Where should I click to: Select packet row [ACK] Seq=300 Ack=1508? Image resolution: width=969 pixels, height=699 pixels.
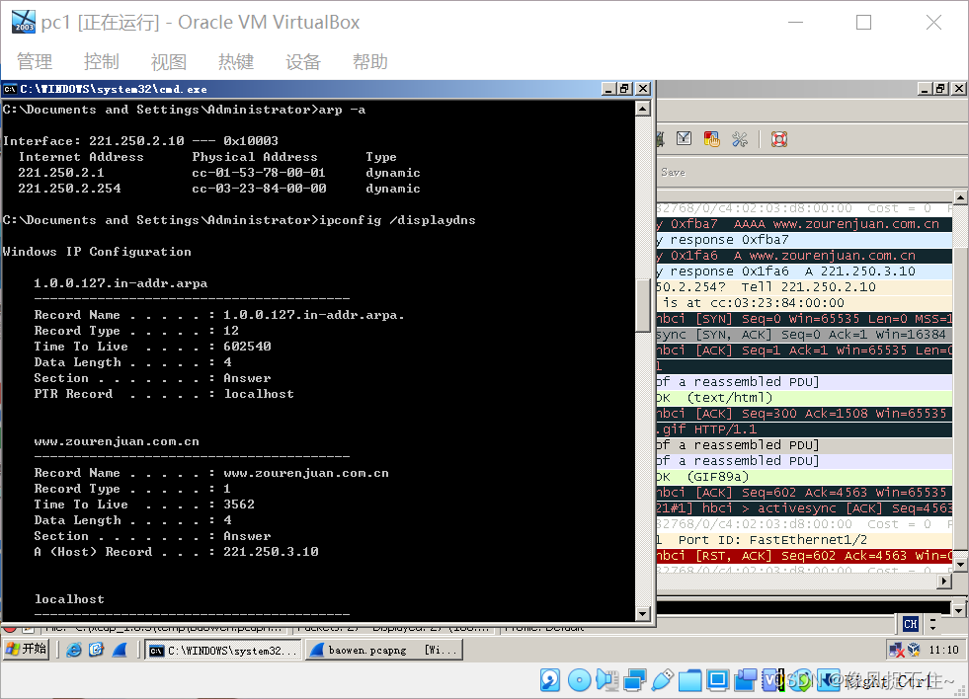pyautogui.click(x=804, y=413)
